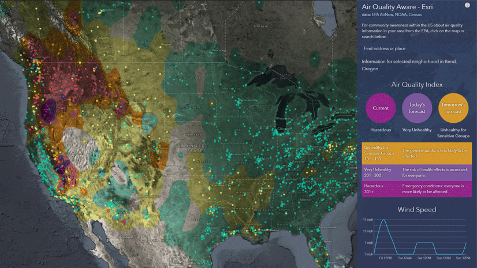Click the Nebraska label on the map
This screenshot has height=268, width=477.
(193, 134)
